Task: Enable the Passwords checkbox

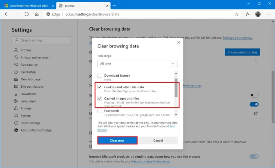Action: [x=100, y=111]
